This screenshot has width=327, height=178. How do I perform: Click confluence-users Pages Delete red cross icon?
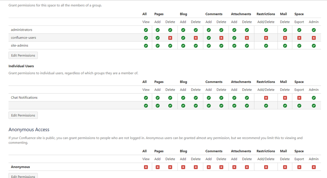click(x=170, y=38)
